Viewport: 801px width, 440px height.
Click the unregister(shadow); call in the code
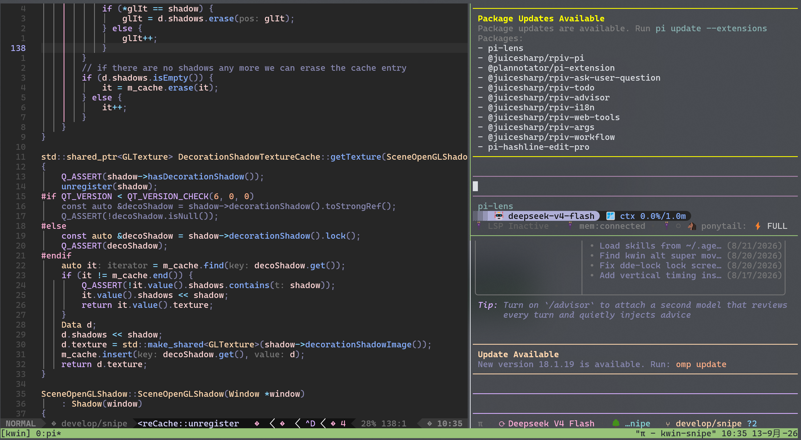click(109, 186)
